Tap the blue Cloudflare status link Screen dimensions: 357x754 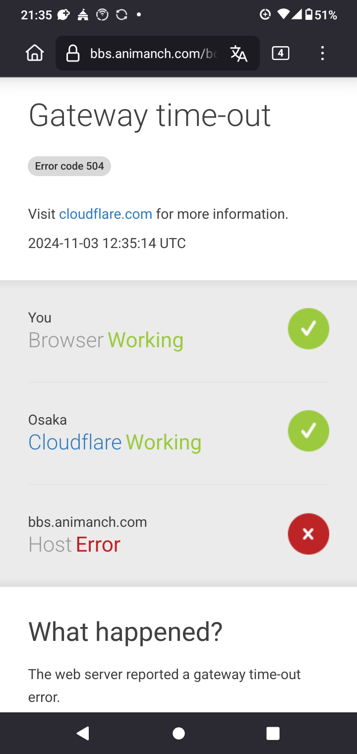(75, 442)
